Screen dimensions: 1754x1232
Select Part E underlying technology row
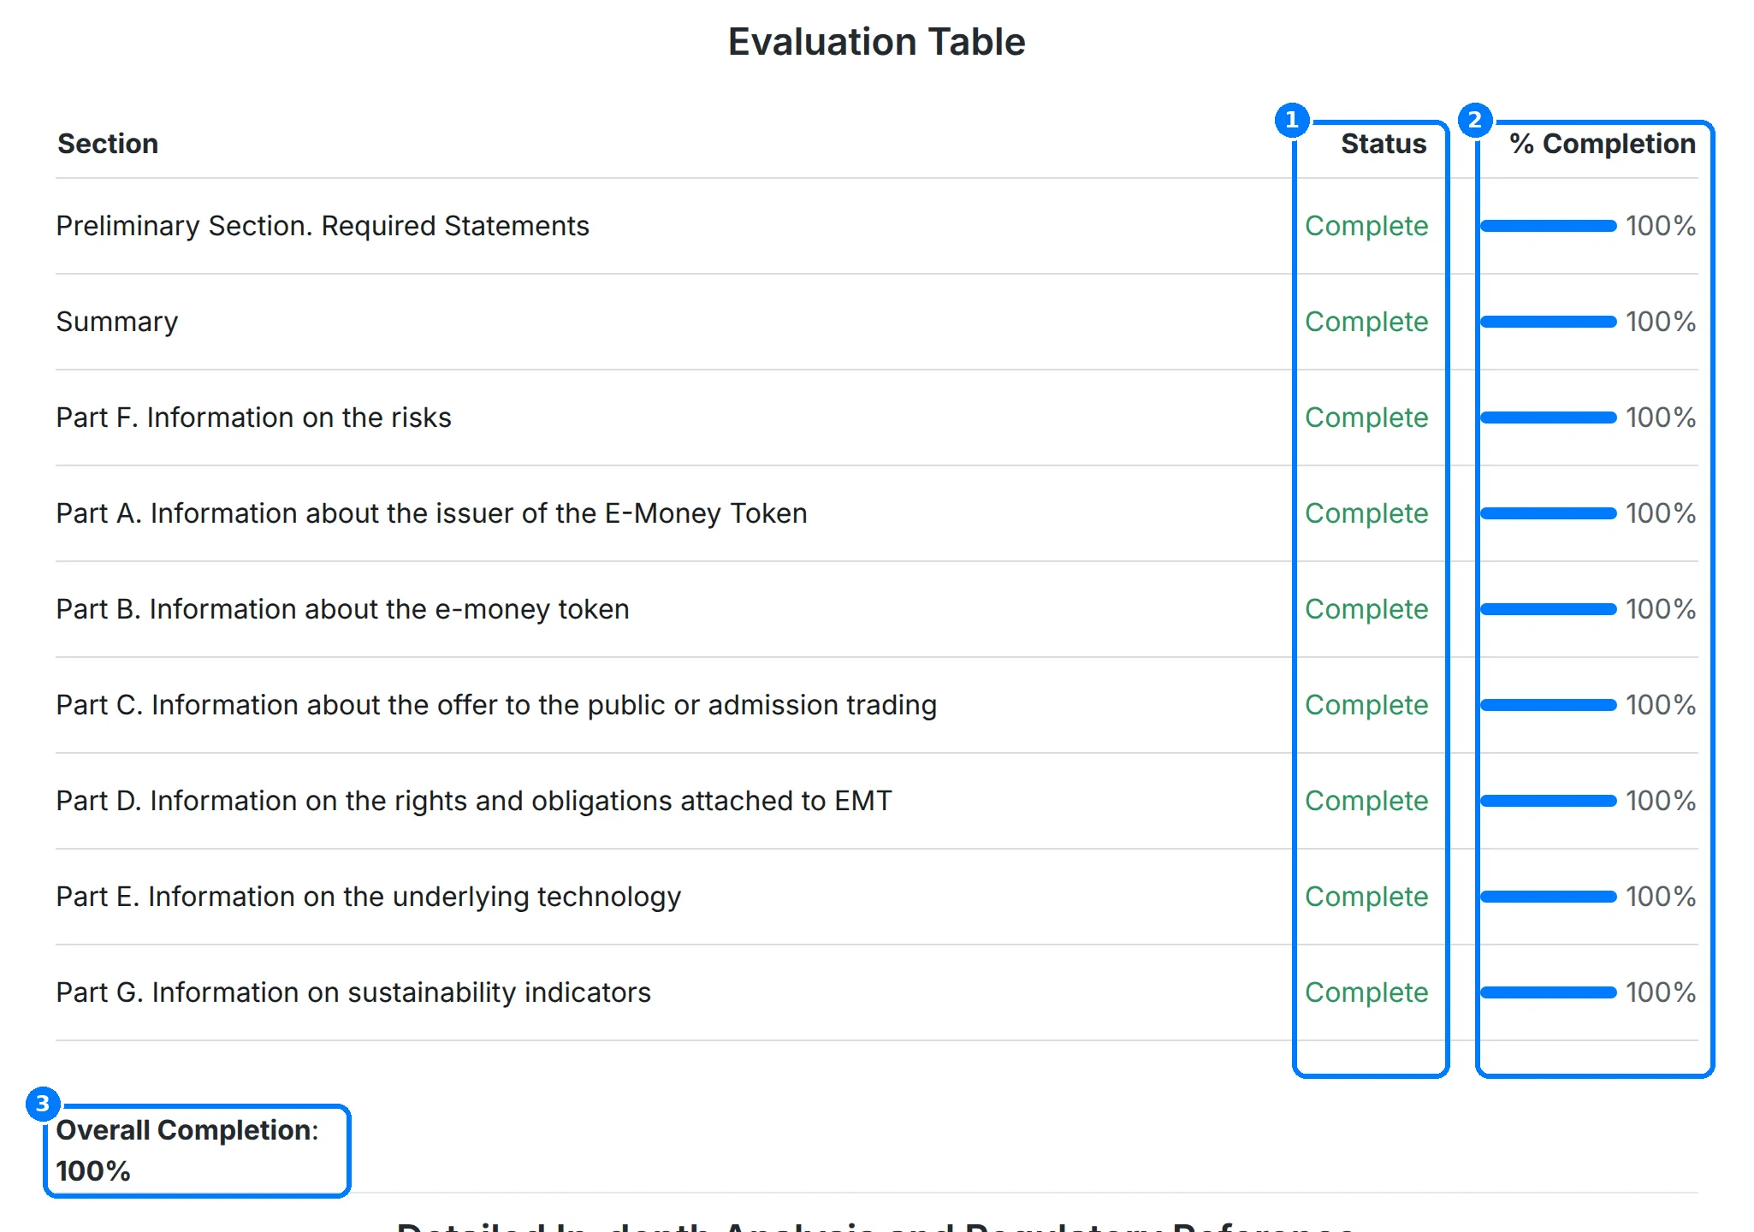877,897
